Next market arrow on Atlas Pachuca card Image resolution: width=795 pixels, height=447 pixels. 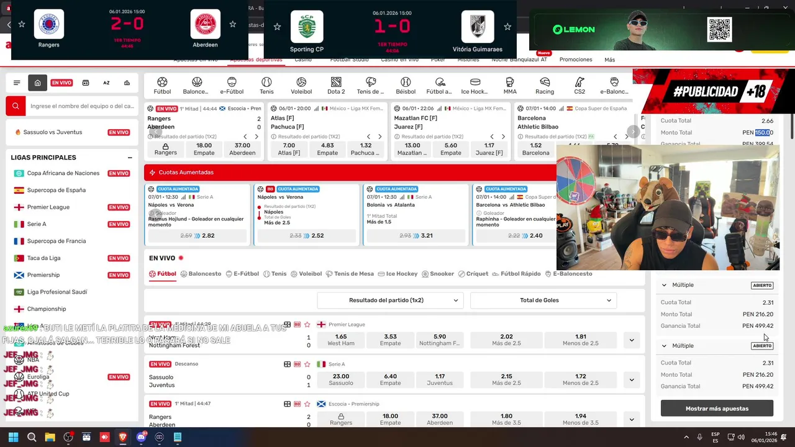379,137
